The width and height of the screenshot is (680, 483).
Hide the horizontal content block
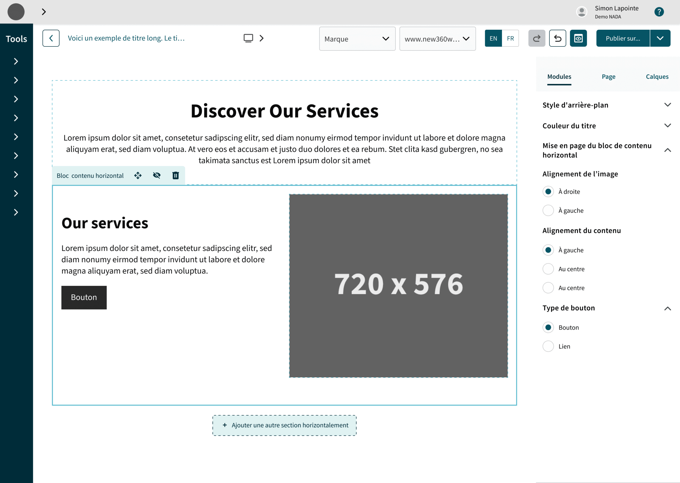(156, 175)
